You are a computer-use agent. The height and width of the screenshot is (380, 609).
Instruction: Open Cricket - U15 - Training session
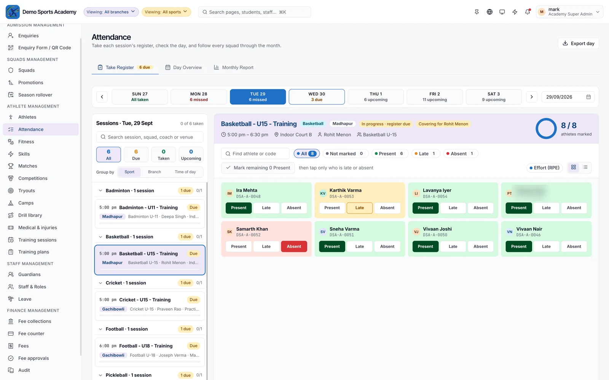(x=150, y=306)
